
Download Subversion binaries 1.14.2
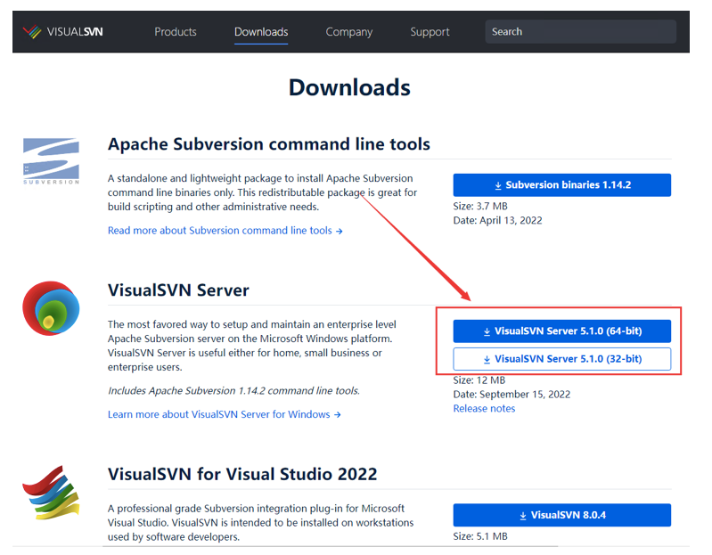pos(561,185)
